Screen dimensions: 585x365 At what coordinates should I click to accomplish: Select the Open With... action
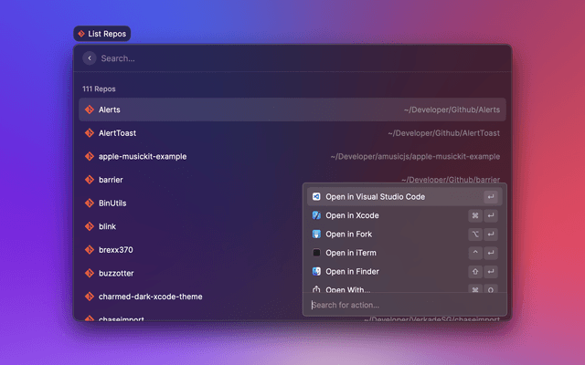[349, 288]
